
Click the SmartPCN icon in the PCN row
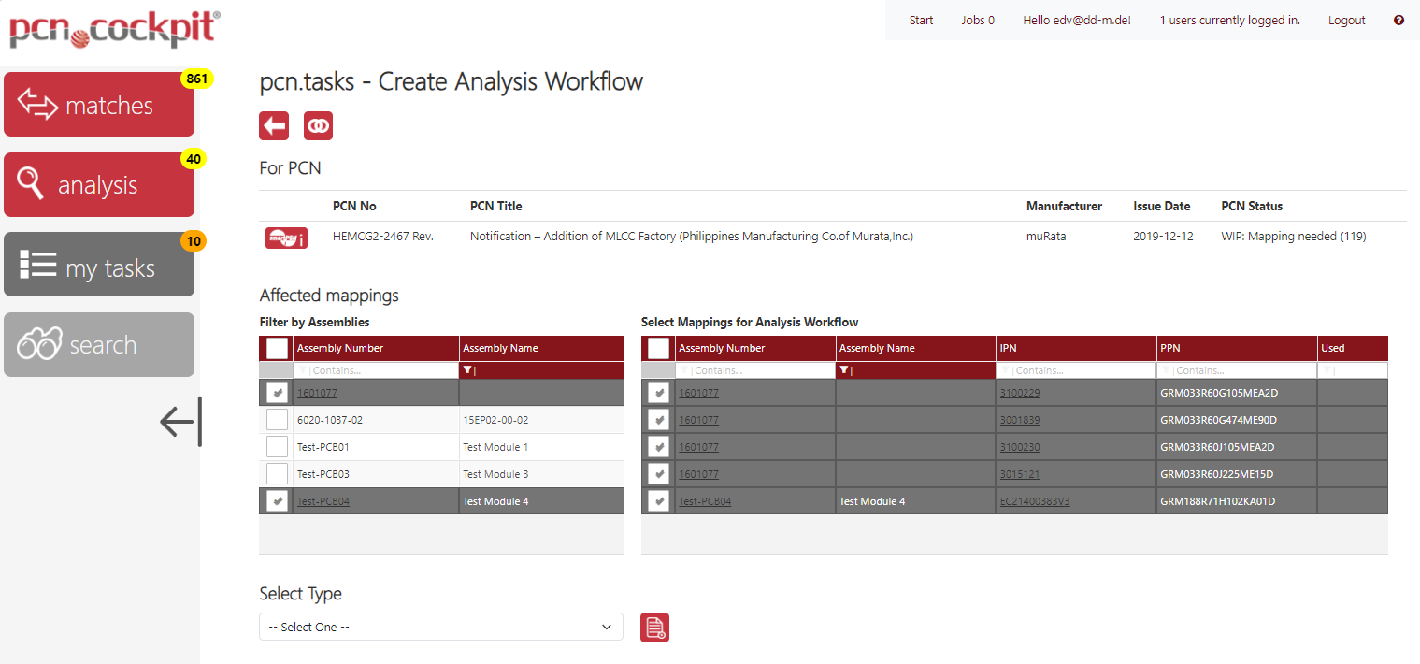point(286,238)
